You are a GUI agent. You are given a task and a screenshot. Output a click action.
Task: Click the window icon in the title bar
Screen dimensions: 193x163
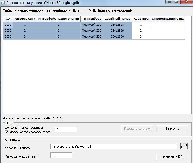point(2,2)
